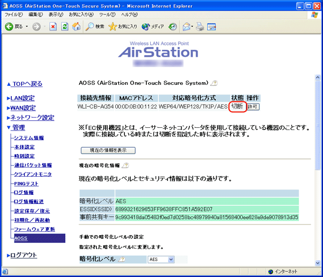Open the ログ情報 link

coord(24,193)
